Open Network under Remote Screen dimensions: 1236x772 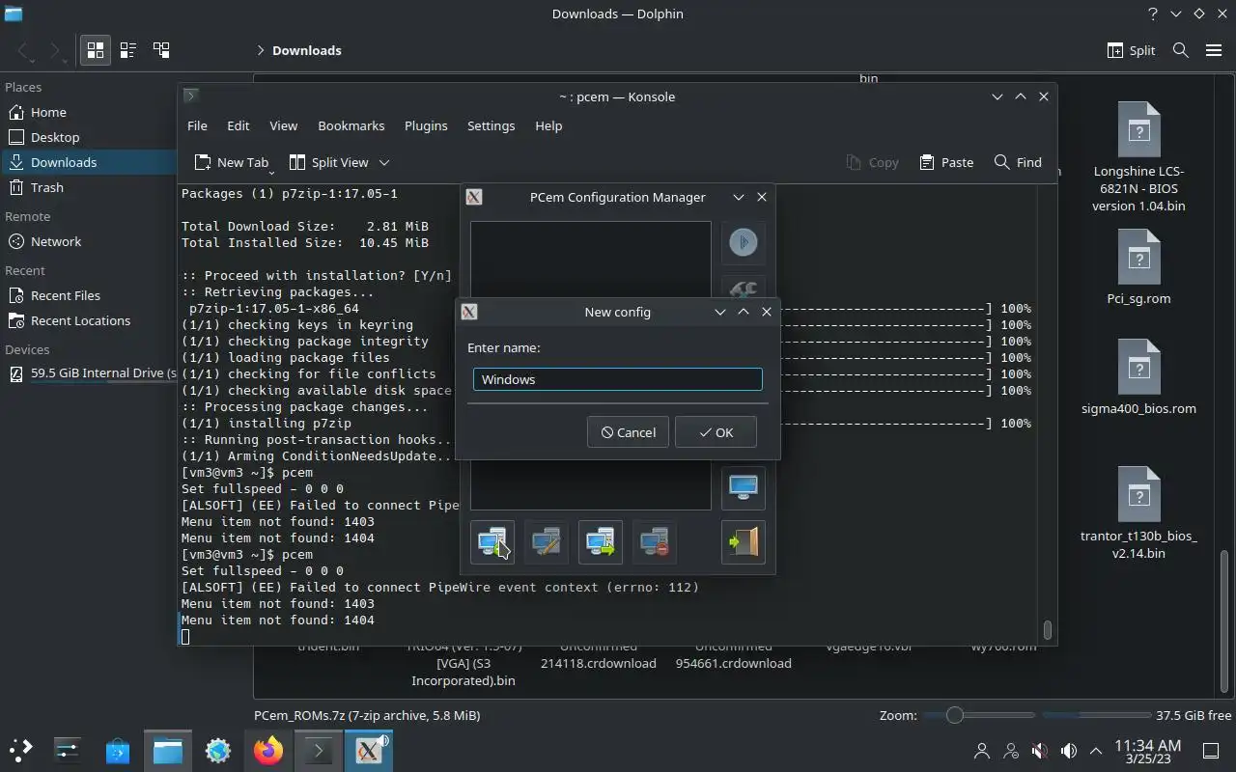pos(88,241)
